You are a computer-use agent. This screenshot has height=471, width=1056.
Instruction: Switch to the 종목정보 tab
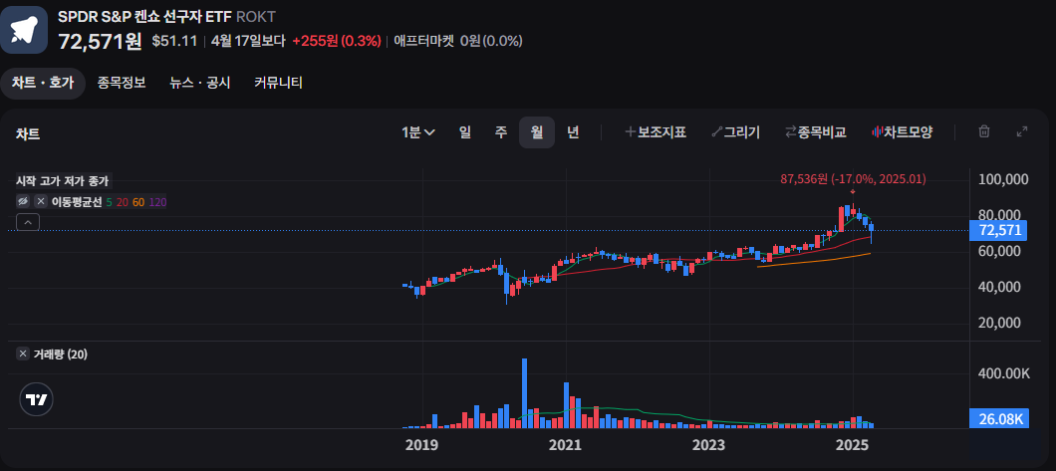[122, 83]
